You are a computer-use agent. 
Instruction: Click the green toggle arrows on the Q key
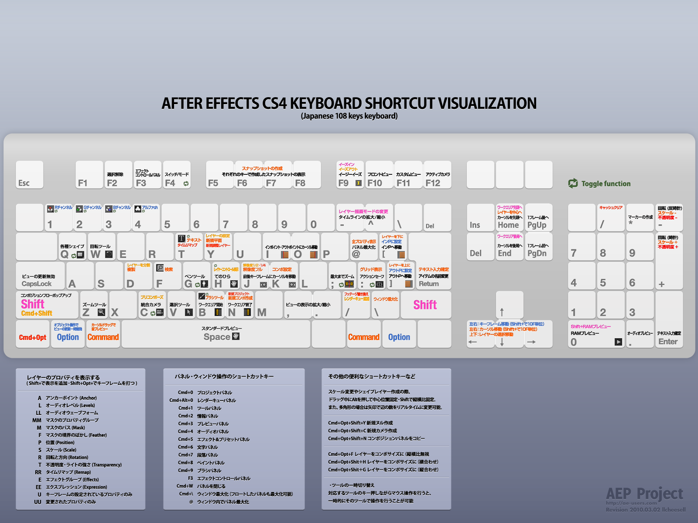coord(74,255)
